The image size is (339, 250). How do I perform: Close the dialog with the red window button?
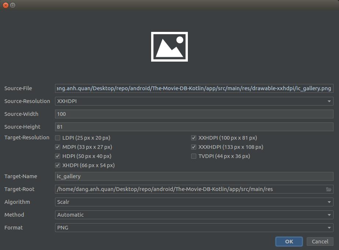(x=6, y=5)
